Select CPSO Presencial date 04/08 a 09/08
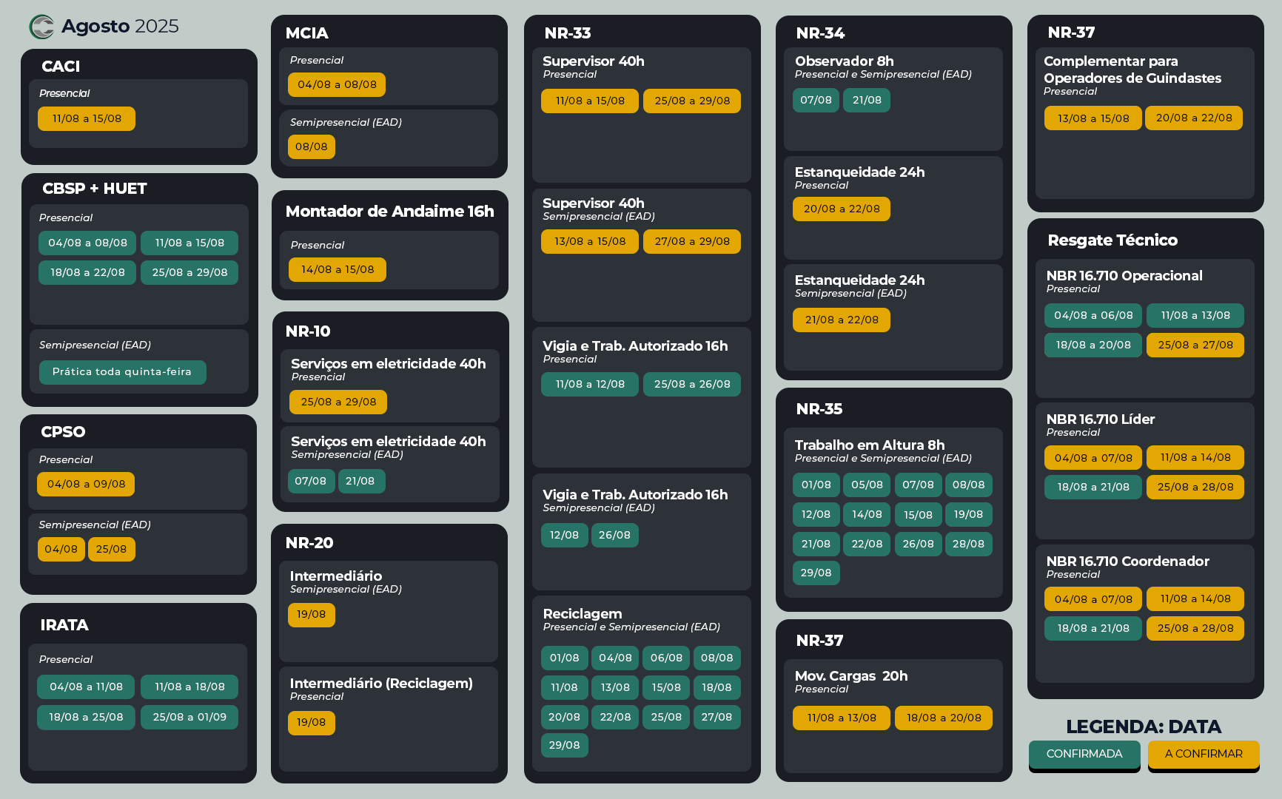1282x799 pixels. [x=86, y=484]
